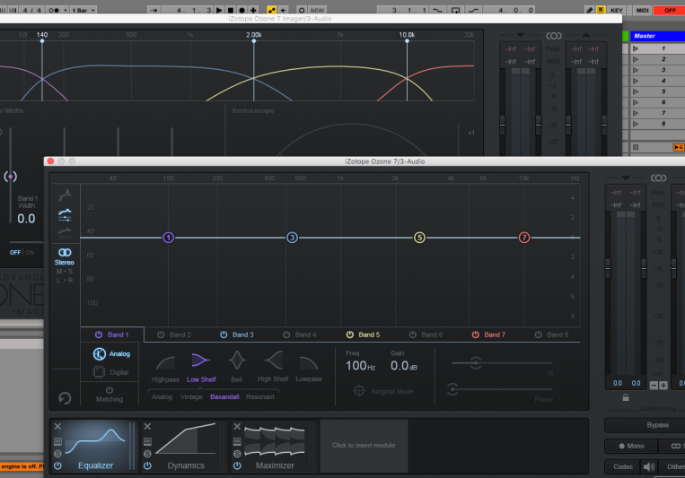Launch Master scene 1 in Ableton
This screenshot has width=685, height=478.
pos(636,48)
